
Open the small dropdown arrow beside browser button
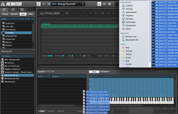click(44, 4)
